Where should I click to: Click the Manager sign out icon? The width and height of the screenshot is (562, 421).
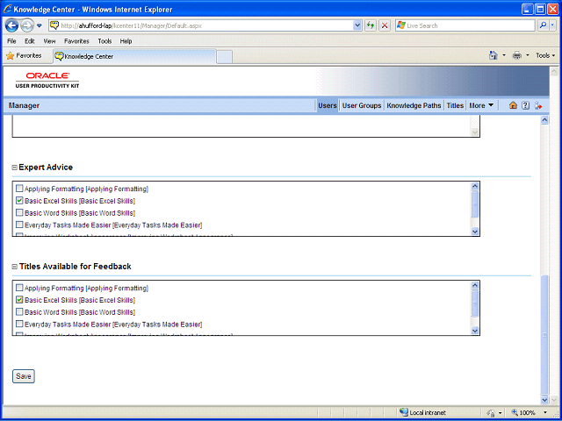point(538,105)
